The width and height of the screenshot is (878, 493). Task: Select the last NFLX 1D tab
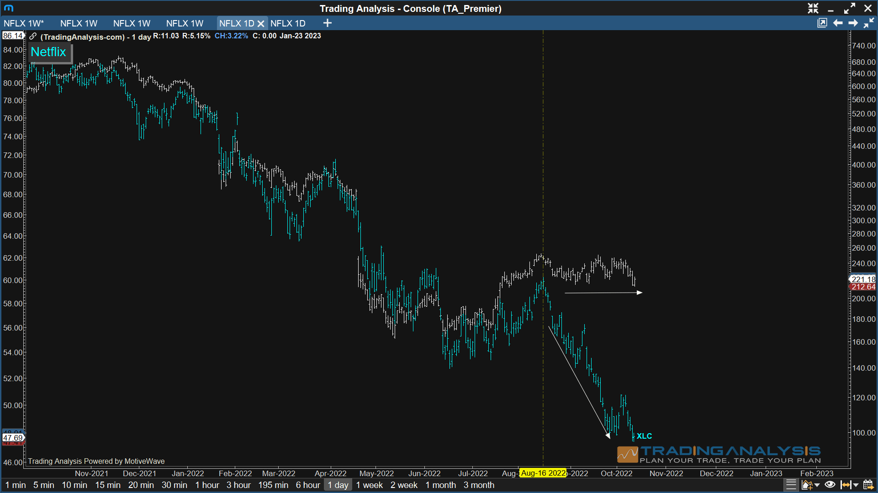click(288, 23)
